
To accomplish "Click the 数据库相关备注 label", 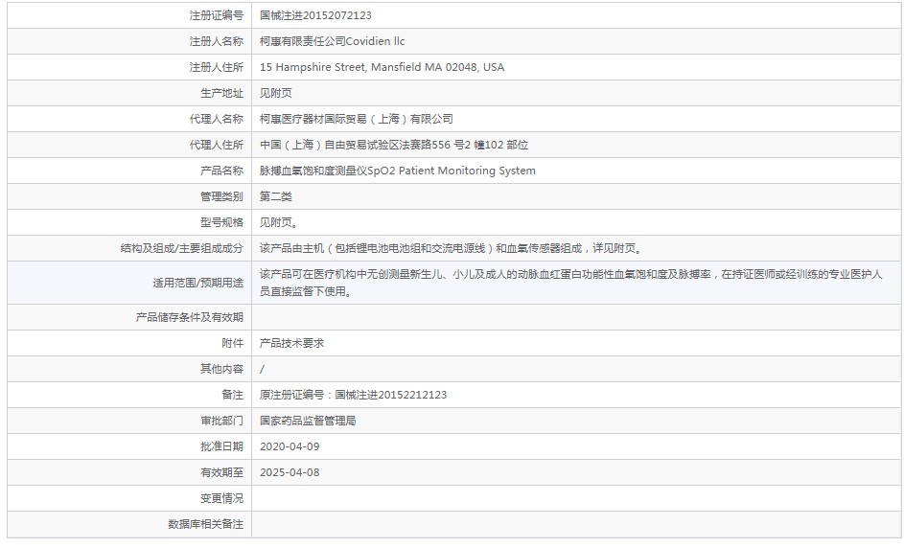I will [x=206, y=524].
